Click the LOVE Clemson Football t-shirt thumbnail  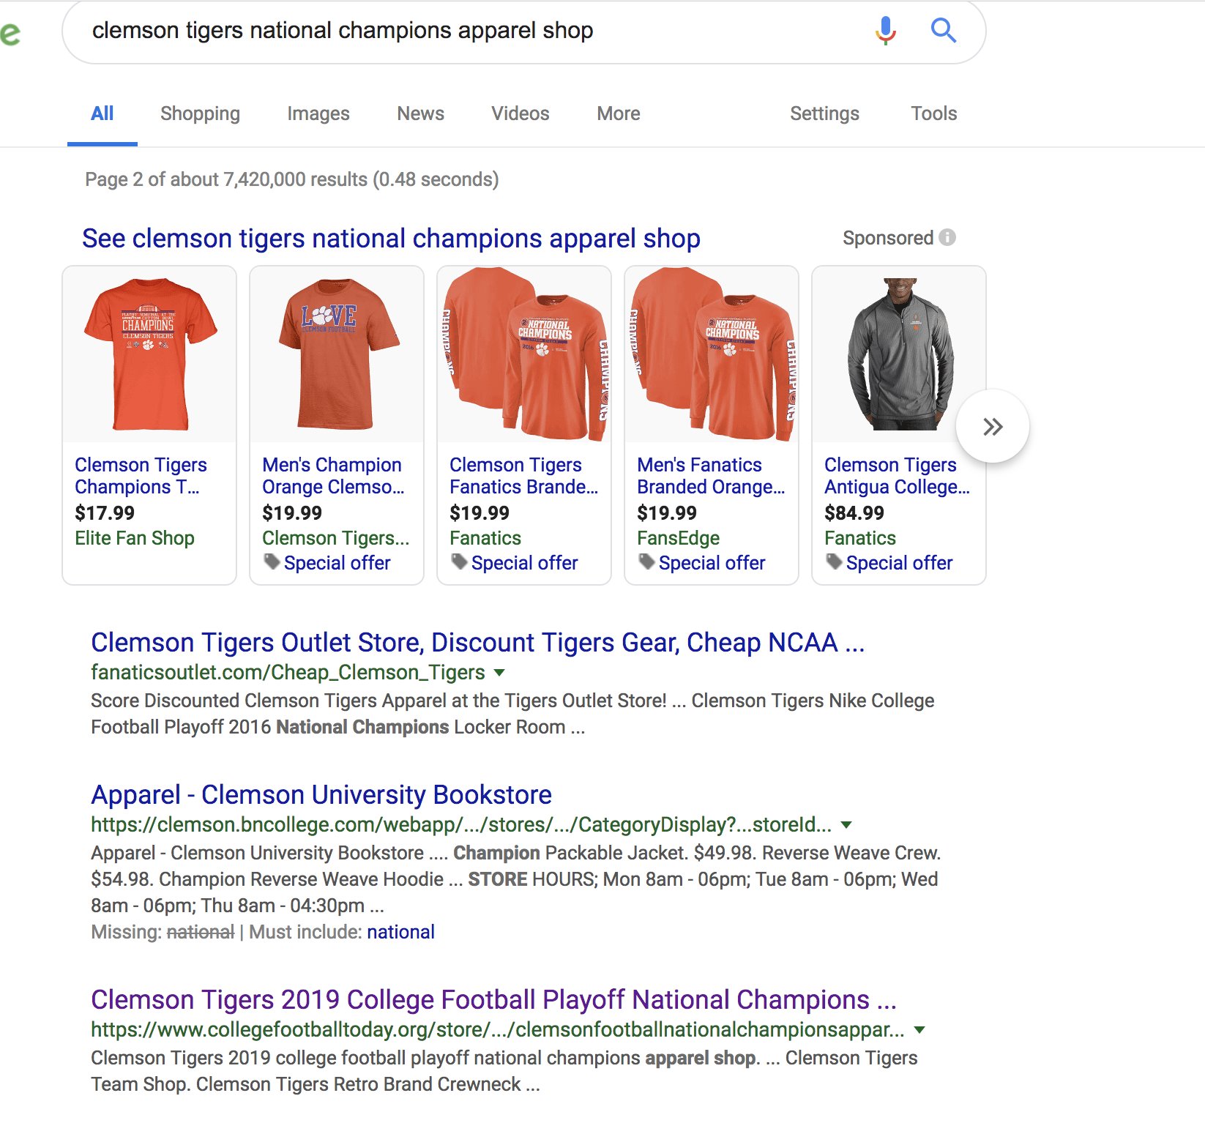(x=337, y=354)
